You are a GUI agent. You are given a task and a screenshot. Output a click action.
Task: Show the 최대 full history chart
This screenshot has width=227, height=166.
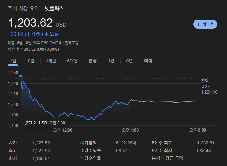click(x=148, y=61)
